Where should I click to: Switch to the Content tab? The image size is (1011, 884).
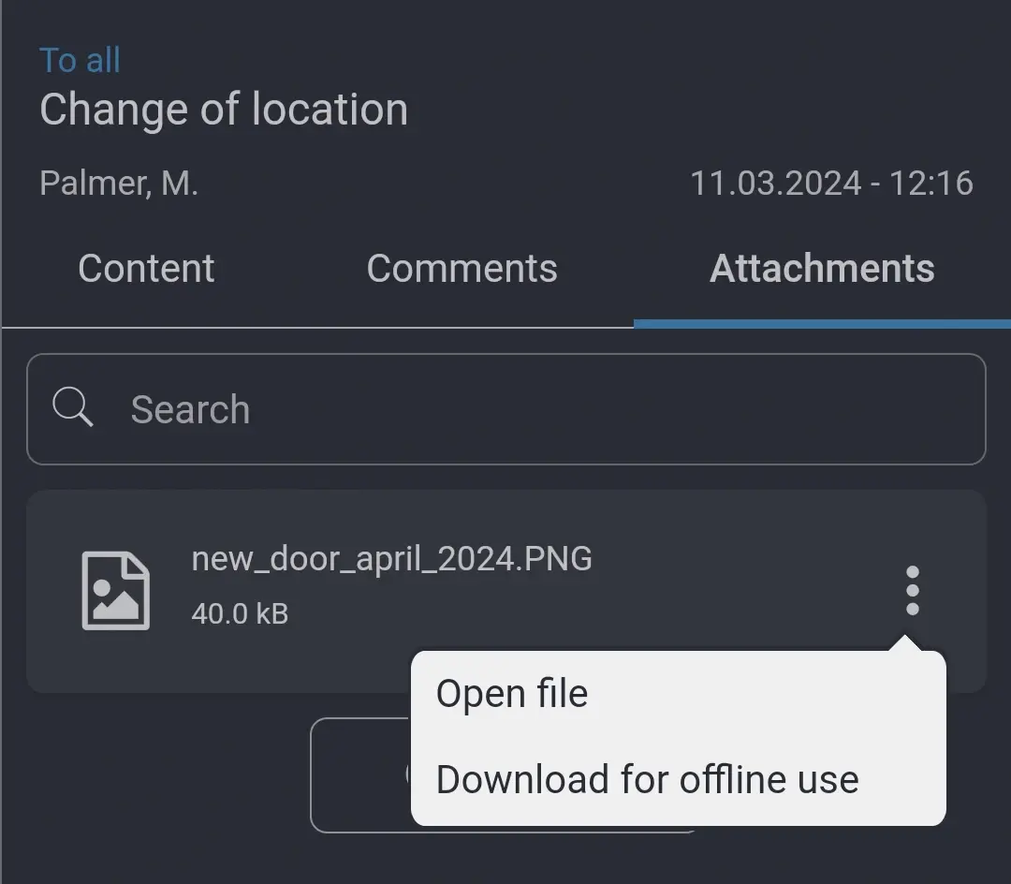coord(145,269)
